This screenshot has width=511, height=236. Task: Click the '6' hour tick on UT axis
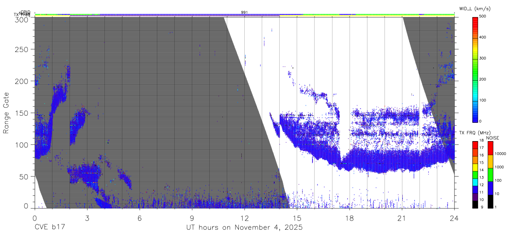tap(139, 218)
